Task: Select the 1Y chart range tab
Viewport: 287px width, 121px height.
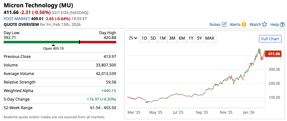Action: tap(191, 38)
